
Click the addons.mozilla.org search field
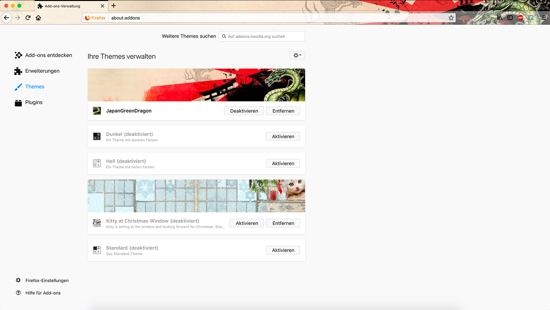point(262,36)
